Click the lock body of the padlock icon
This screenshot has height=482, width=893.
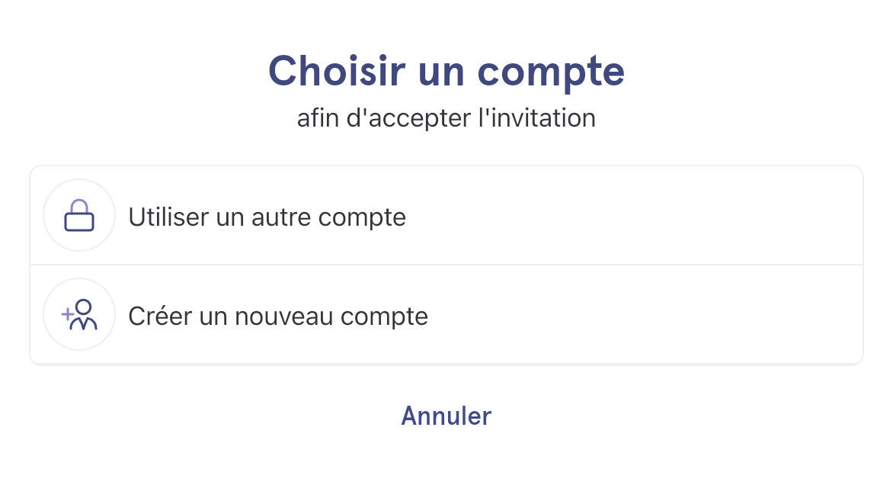coord(79,222)
